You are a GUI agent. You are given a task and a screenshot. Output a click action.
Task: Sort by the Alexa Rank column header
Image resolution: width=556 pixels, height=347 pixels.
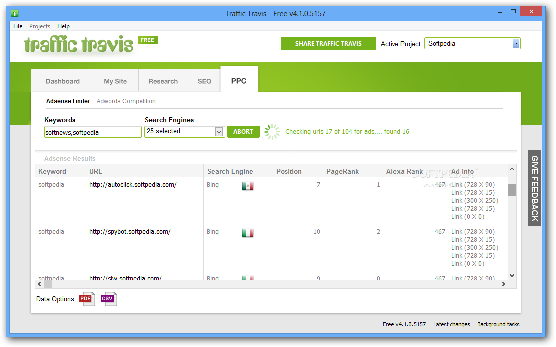point(415,171)
